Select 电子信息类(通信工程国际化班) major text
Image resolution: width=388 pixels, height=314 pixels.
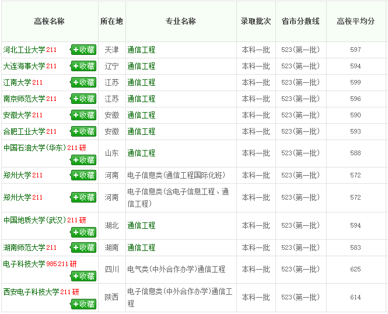click(x=176, y=175)
